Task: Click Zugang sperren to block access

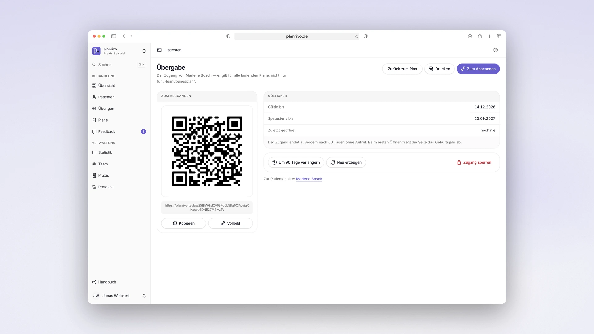Action: (474, 162)
